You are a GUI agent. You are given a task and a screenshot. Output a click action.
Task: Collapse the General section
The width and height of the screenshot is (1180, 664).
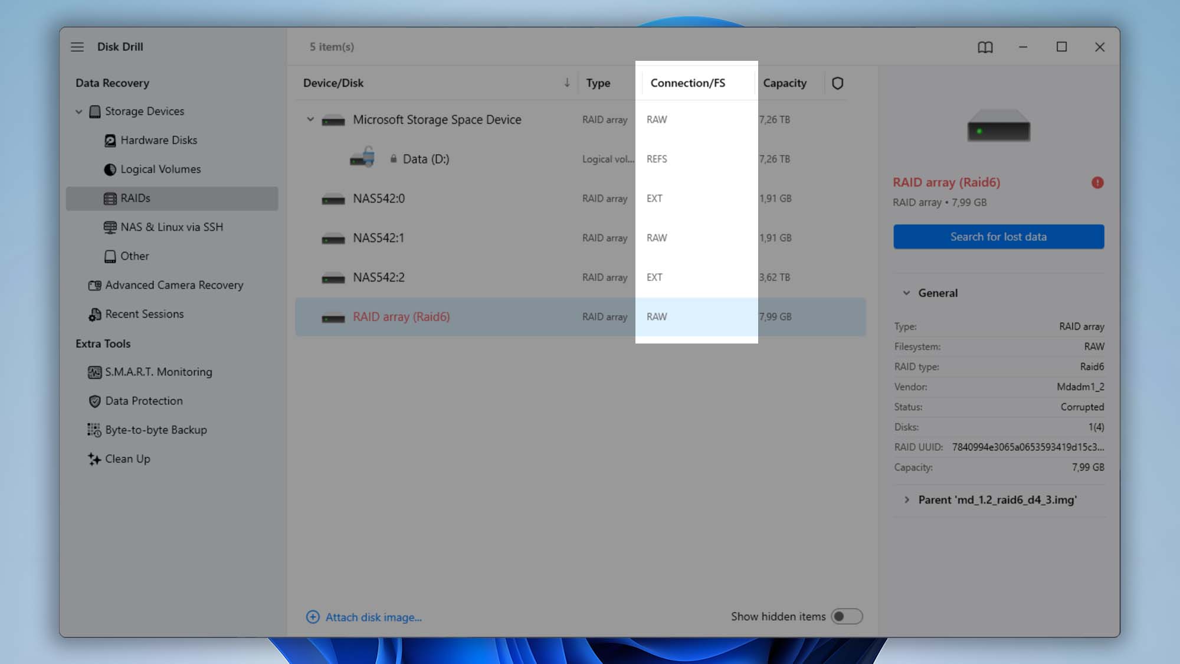[906, 293]
